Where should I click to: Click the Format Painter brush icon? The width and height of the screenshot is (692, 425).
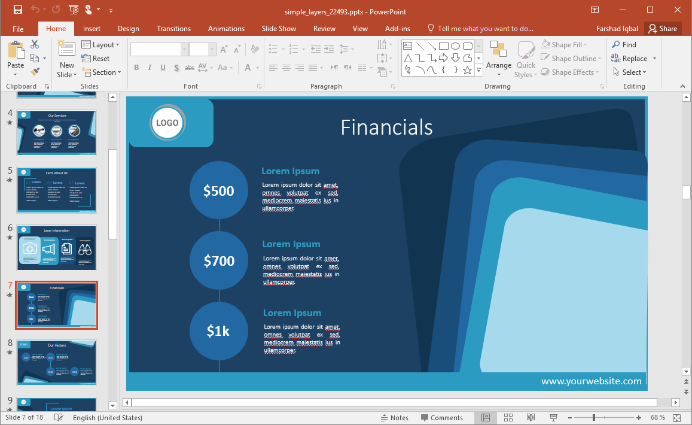point(35,71)
